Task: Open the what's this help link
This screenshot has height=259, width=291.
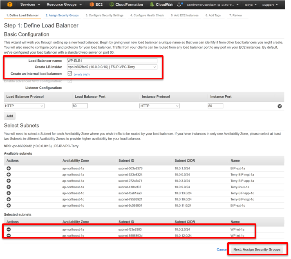Action: (82, 74)
